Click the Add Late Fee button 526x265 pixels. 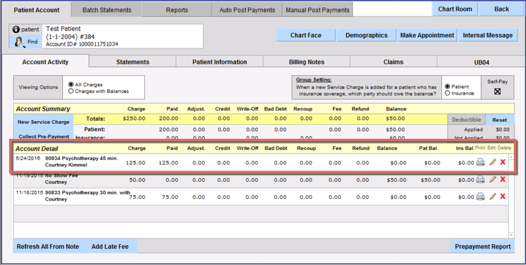pos(110,246)
